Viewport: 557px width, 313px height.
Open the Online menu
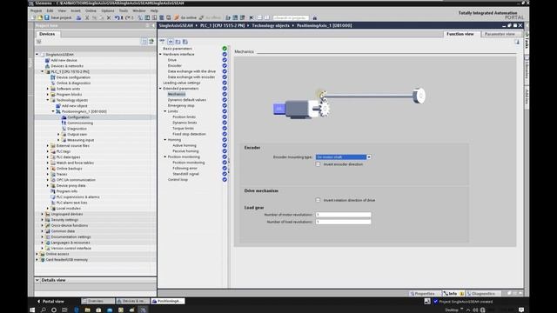[91, 10]
